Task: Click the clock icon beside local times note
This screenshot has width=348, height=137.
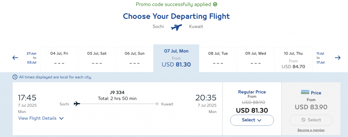Action: [15, 77]
